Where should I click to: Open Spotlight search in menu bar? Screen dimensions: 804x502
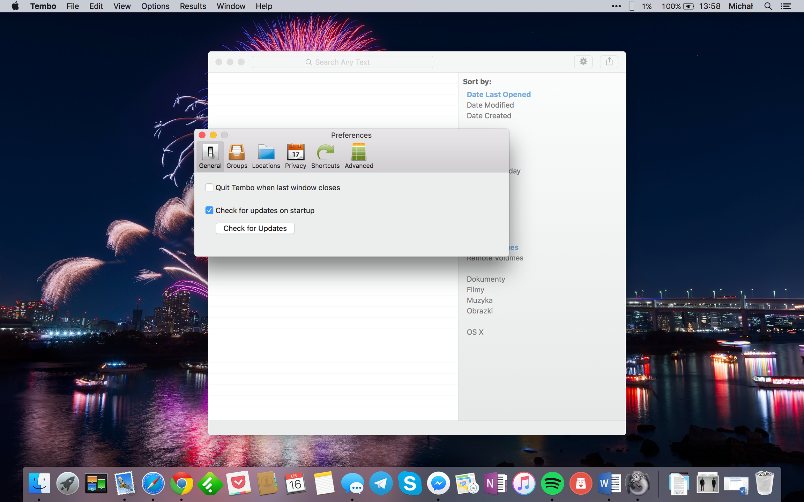click(x=768, y=6)
